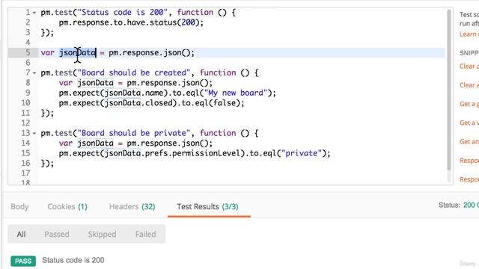Select the Test Results (3/3) tab

[x=208, y=206]
